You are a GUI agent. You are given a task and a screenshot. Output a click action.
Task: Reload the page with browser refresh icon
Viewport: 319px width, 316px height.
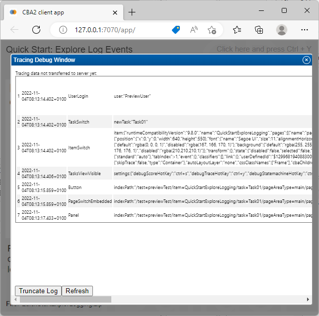(x=36, y=30)
